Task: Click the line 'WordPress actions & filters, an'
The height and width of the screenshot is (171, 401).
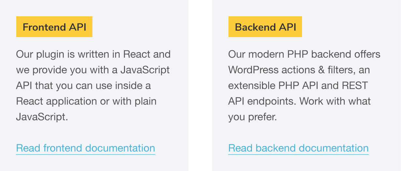Action: coord(299,70)
